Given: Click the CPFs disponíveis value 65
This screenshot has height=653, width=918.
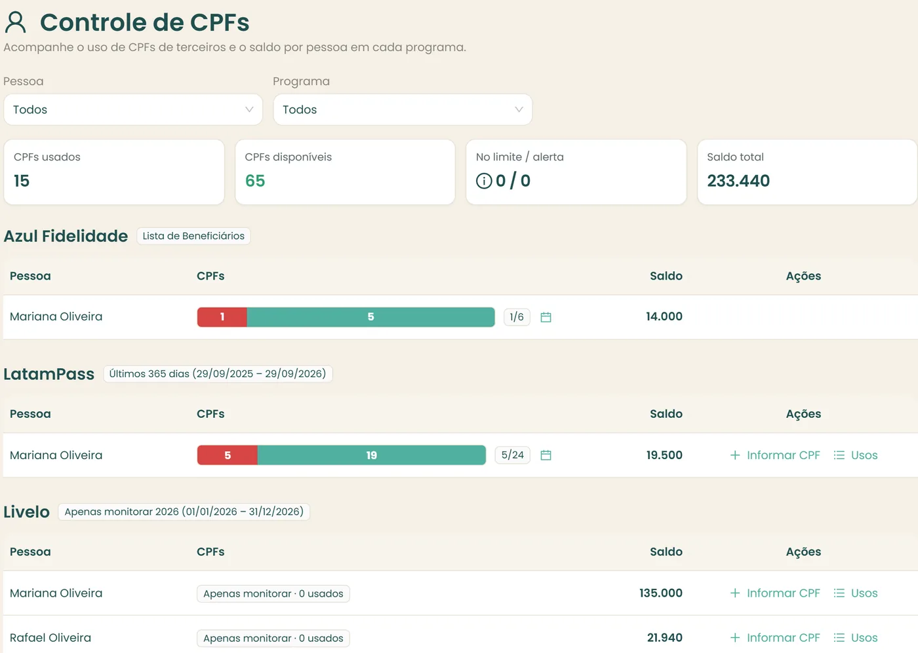Looking at the screenshot, I should 255,181.
